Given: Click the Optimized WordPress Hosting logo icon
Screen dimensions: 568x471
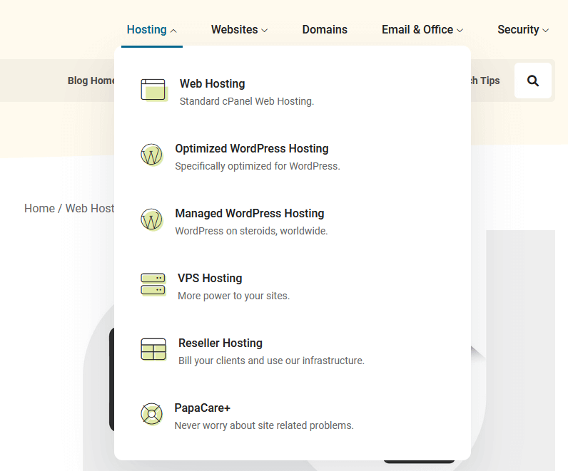Looking at the screenshot, I should point(151,155).
